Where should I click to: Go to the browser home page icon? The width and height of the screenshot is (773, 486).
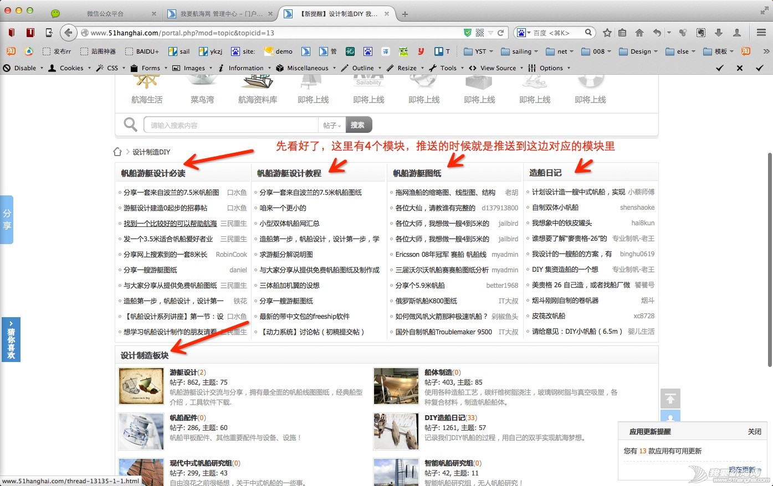[x=639, y=33]
